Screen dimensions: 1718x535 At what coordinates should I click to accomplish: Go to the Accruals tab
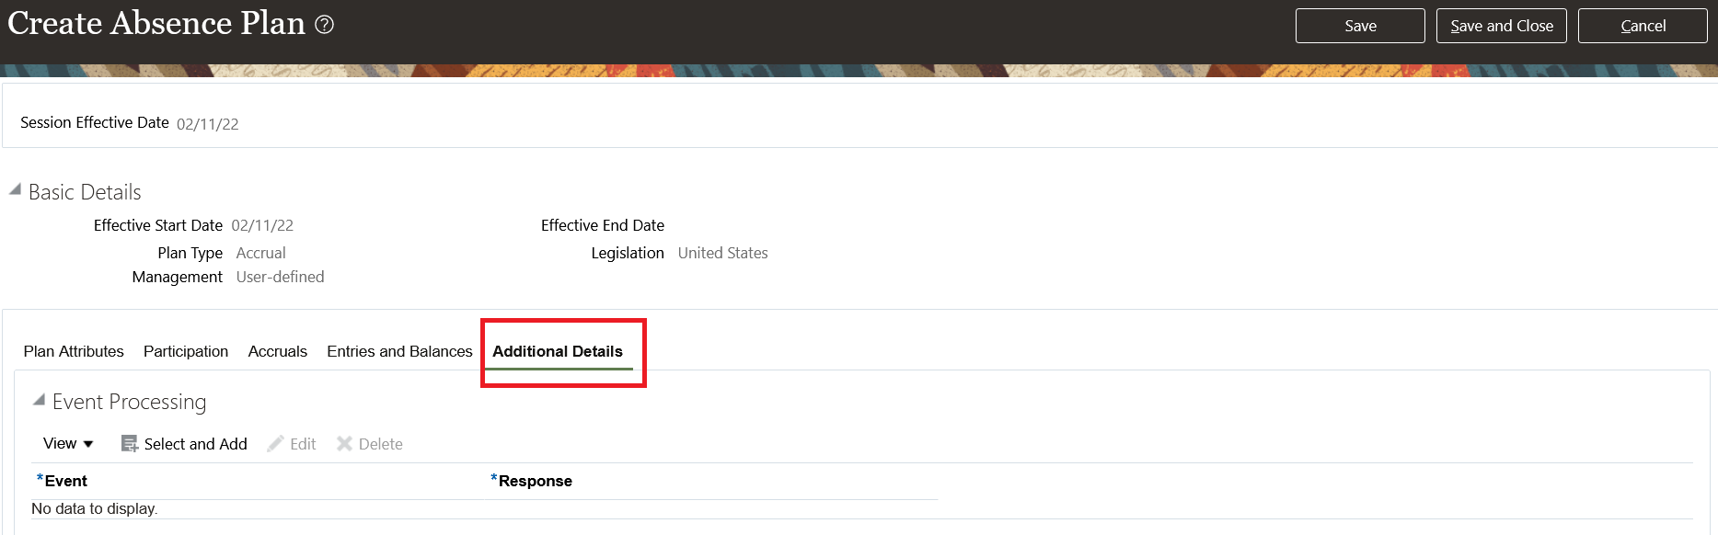point(277,351)
